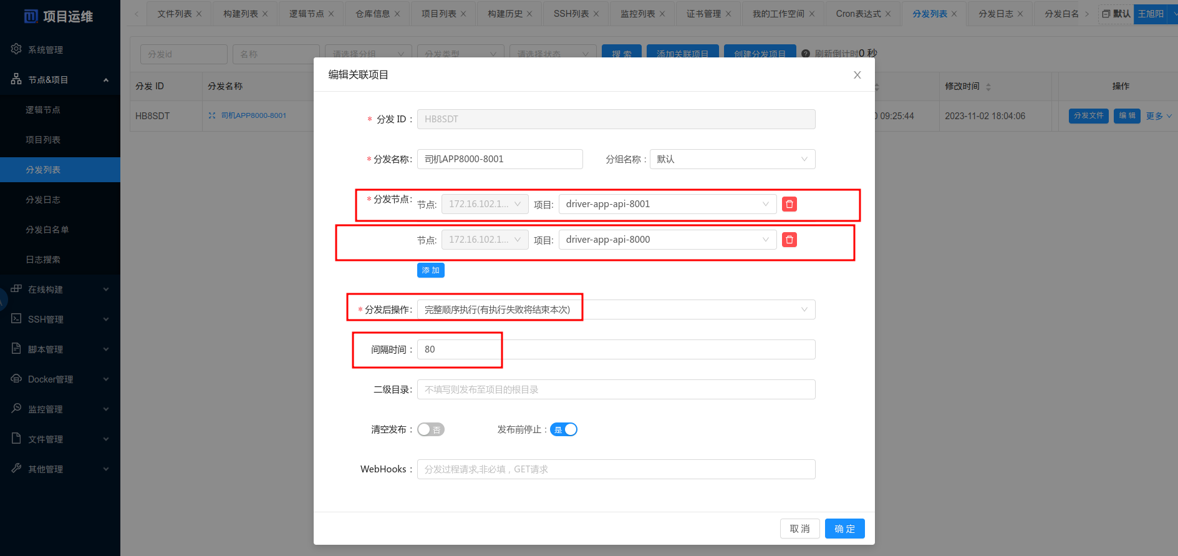Open 分发日志 in the sidebar
Viewport: 1178px width, 556px height.
[43, 200]
